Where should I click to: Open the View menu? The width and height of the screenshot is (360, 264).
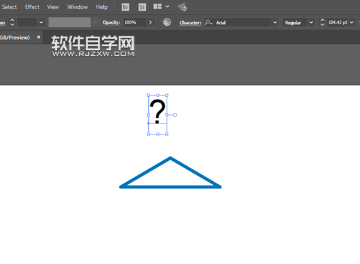click(x=53, y=7)
